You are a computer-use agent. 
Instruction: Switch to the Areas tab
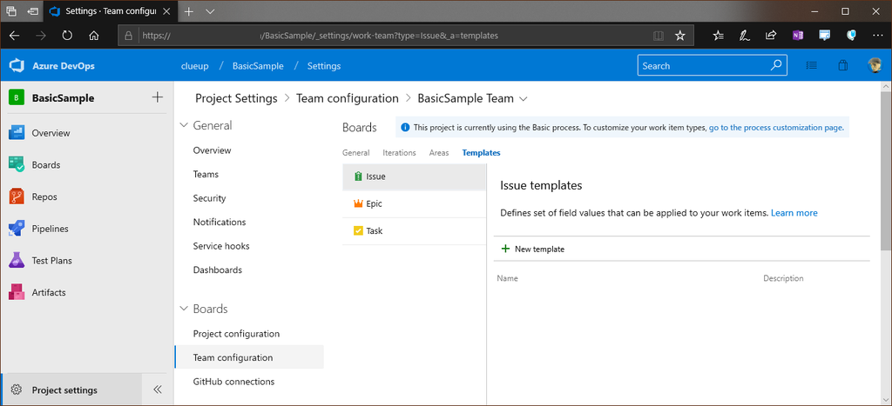pyautogui.click(x=439, y=153)
